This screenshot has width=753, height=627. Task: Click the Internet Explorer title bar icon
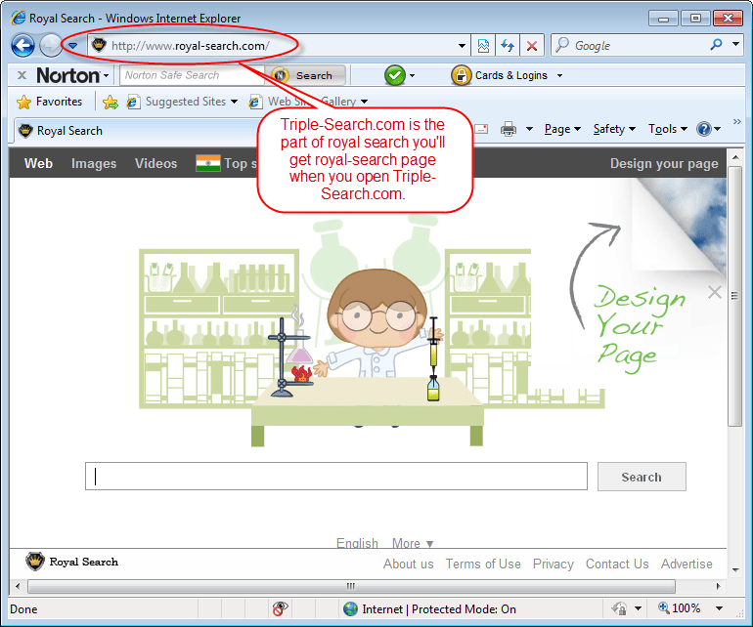coord(19,18)
